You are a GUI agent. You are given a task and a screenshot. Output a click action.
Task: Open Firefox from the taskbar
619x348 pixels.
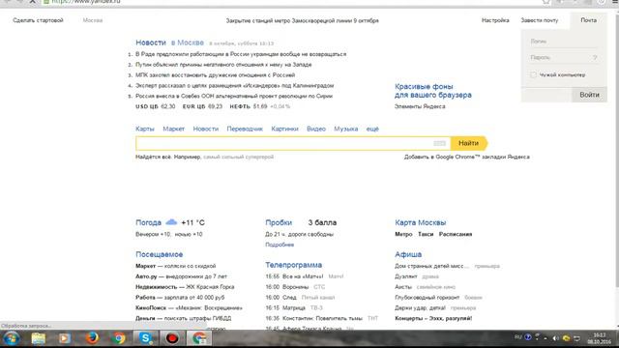coord(92,338)
